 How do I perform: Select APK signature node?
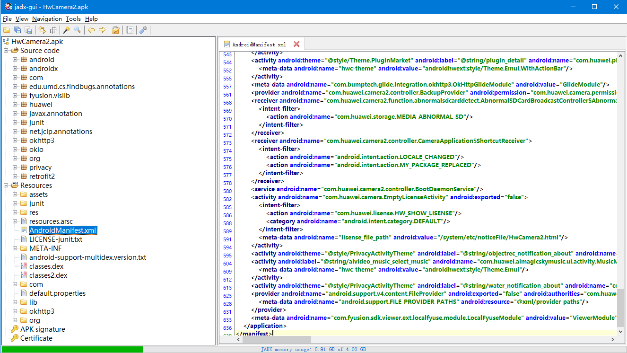(x=43, y=329)
